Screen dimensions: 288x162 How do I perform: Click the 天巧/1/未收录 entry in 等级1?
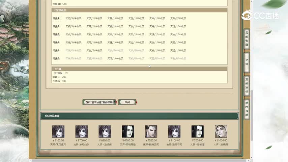pos(73,18)
